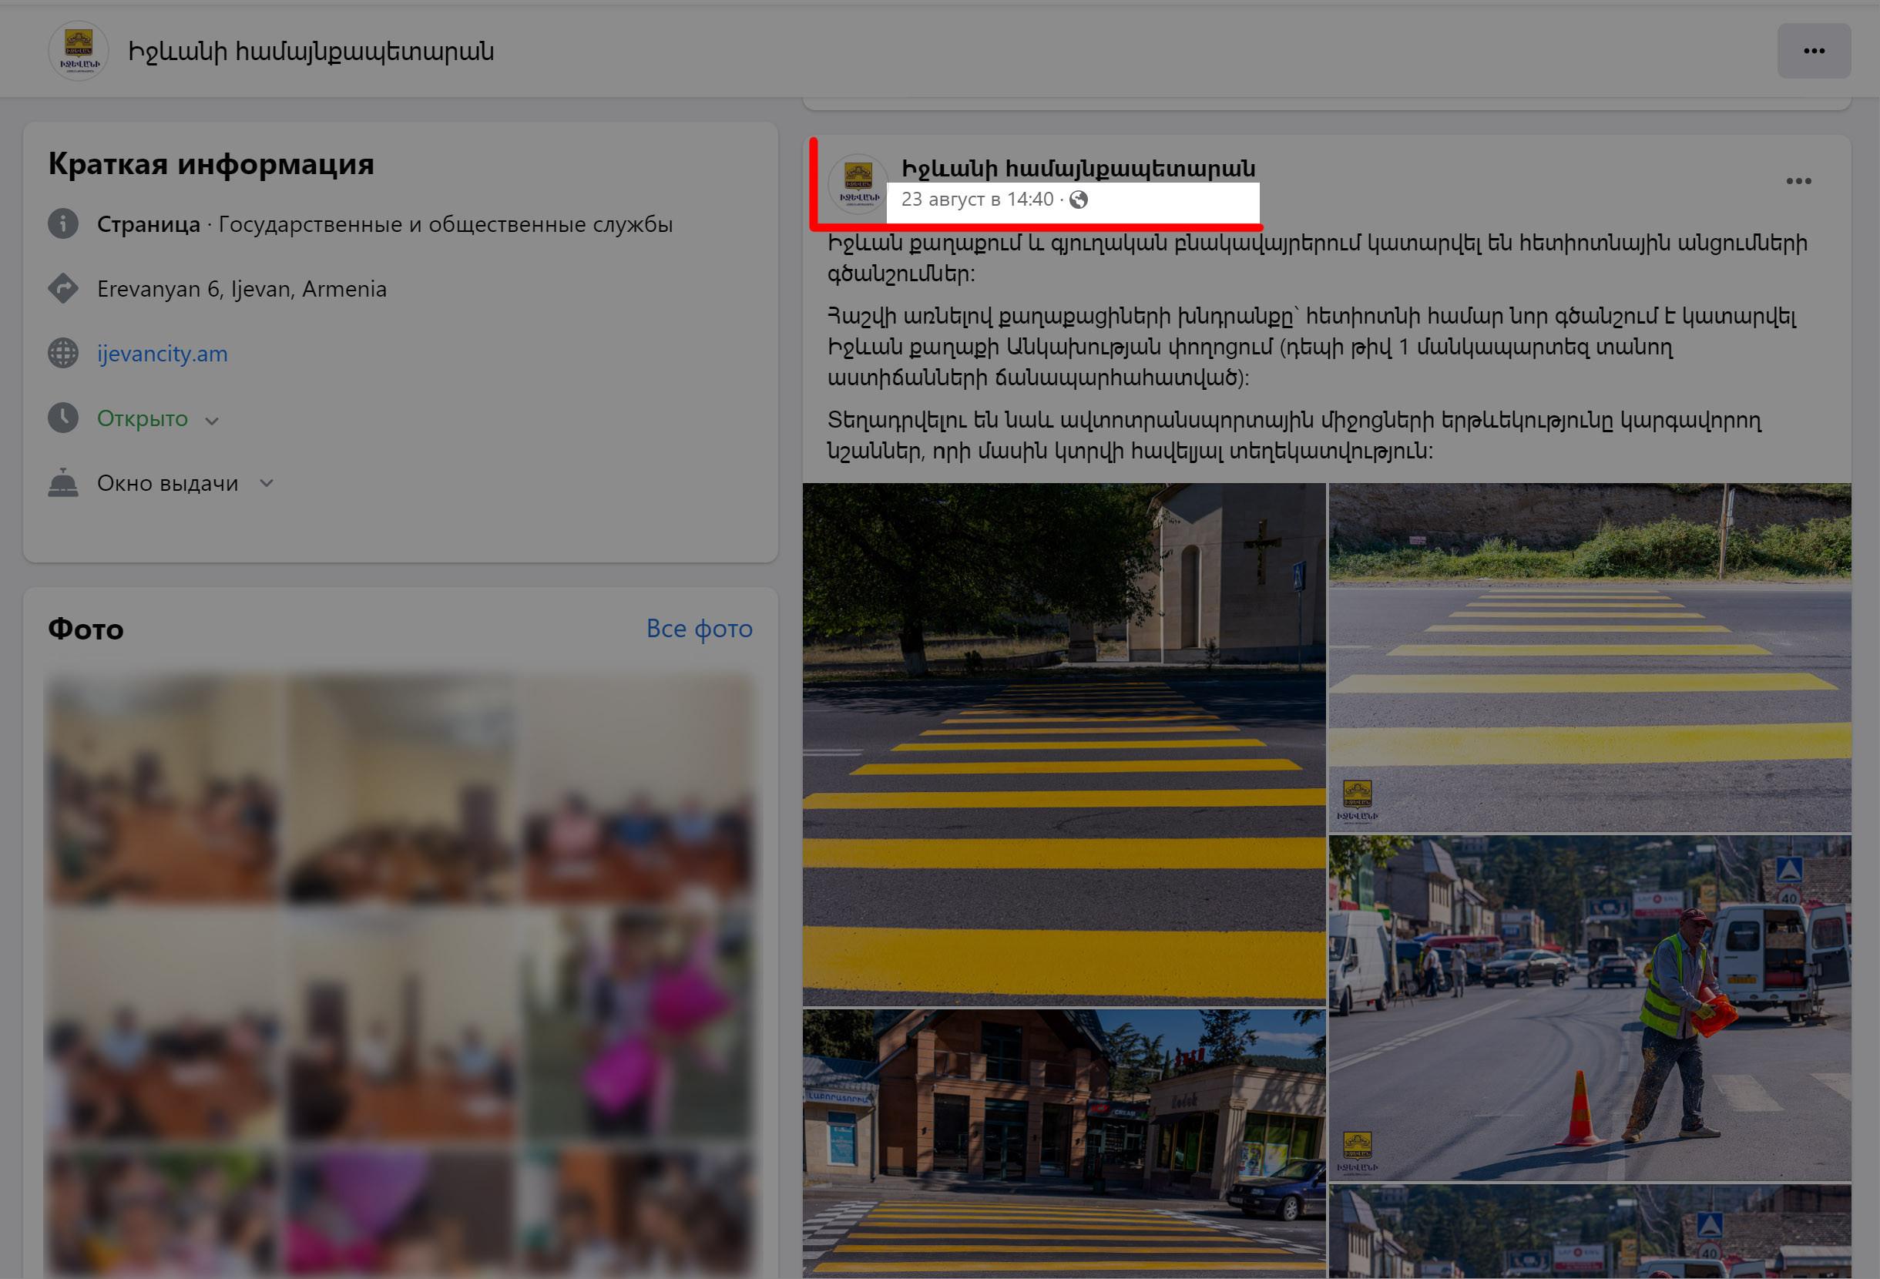1880x1279 pixels.
Task: Click the page name in the top header
Action: click(311, 52)
